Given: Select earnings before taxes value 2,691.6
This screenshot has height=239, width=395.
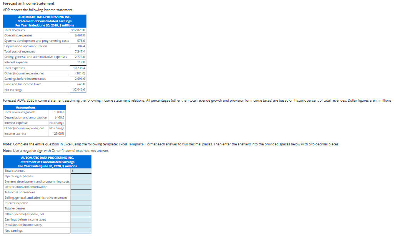Looking at the screenshot, I should coord(80,79).
